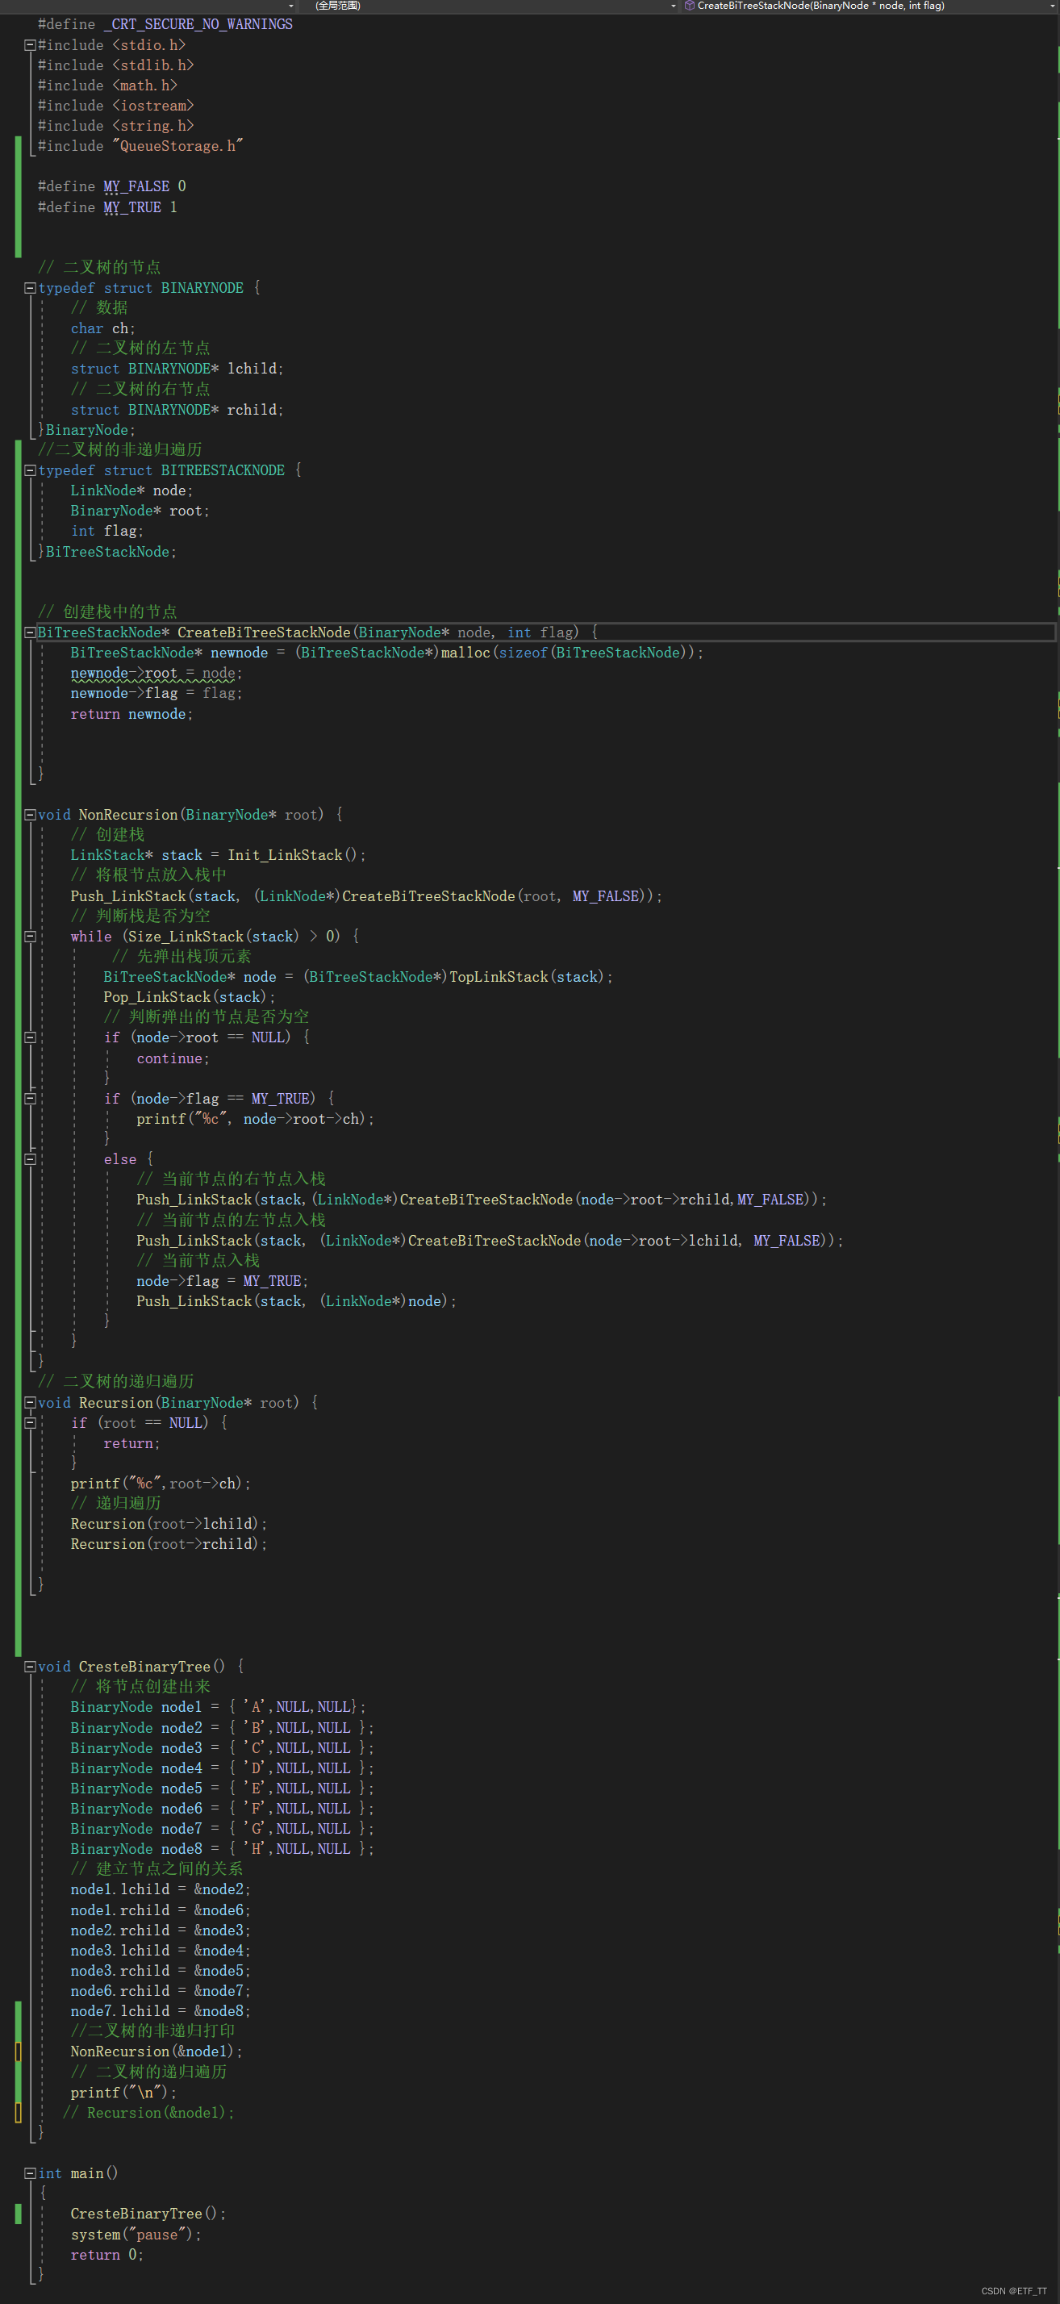Click the node6.rchild = &node7; line
This screenshot has height=2304, width=1060.
click(x=161, y=1991)
